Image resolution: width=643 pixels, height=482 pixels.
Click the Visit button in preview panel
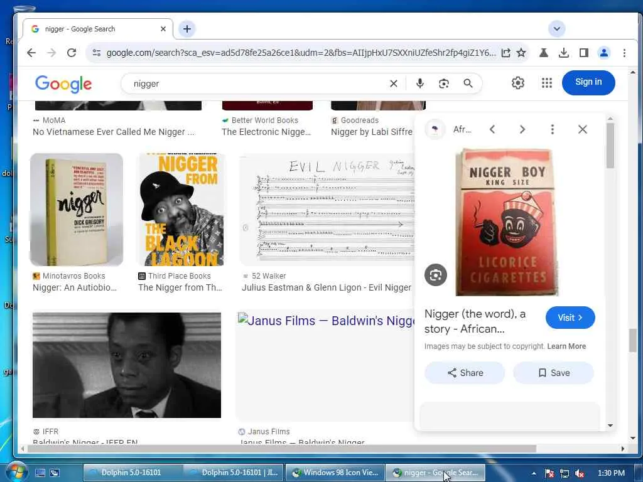coord(570,318)
